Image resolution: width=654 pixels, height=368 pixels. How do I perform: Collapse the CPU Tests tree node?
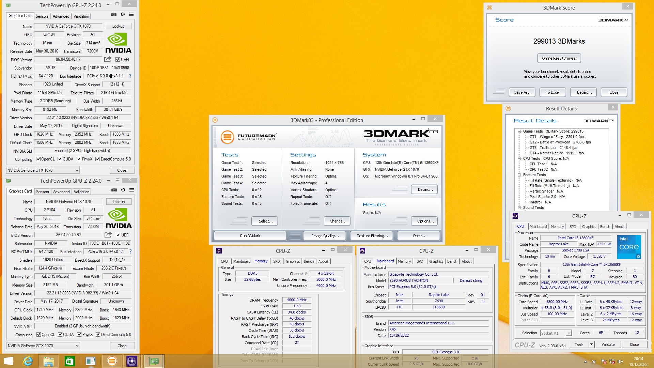[519, 158]
